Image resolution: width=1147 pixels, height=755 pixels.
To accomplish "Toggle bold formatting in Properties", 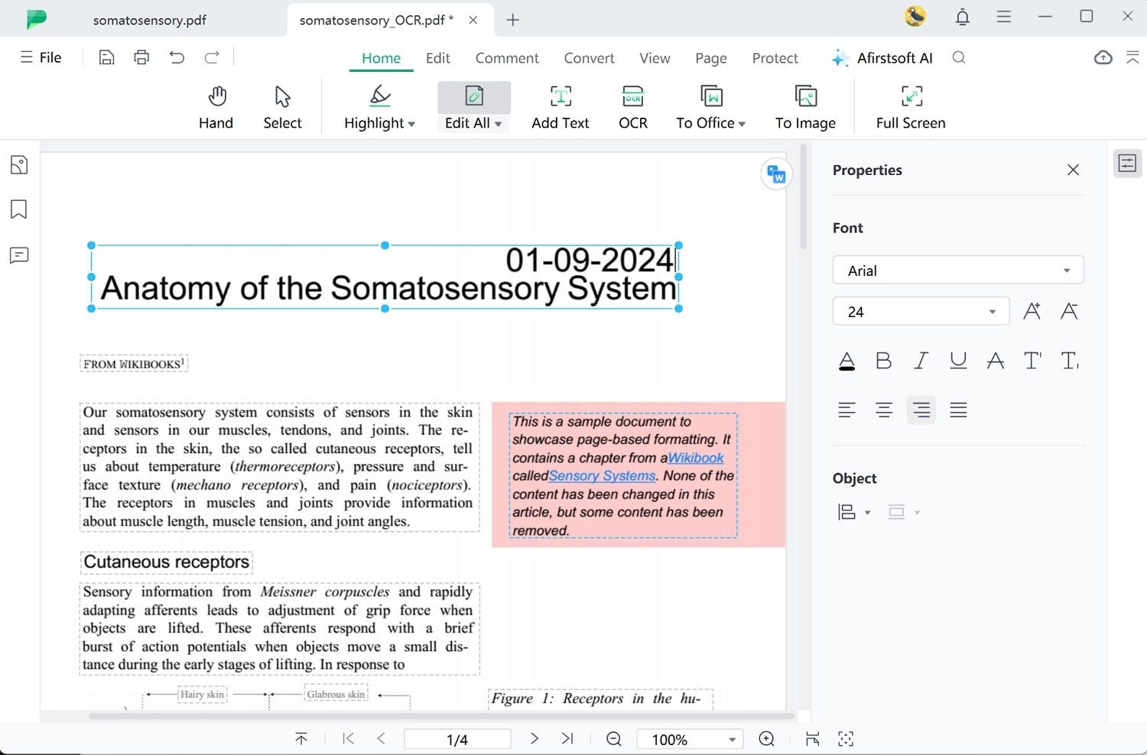I will [884, 360].
